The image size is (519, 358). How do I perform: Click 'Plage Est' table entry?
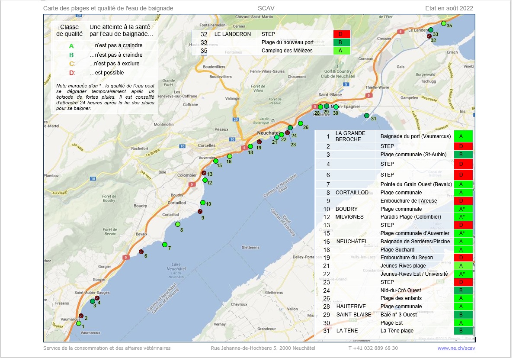(x=392, y=323)
